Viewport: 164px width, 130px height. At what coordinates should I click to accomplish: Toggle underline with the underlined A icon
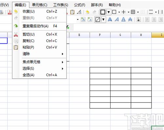click(x=123, y=20)
